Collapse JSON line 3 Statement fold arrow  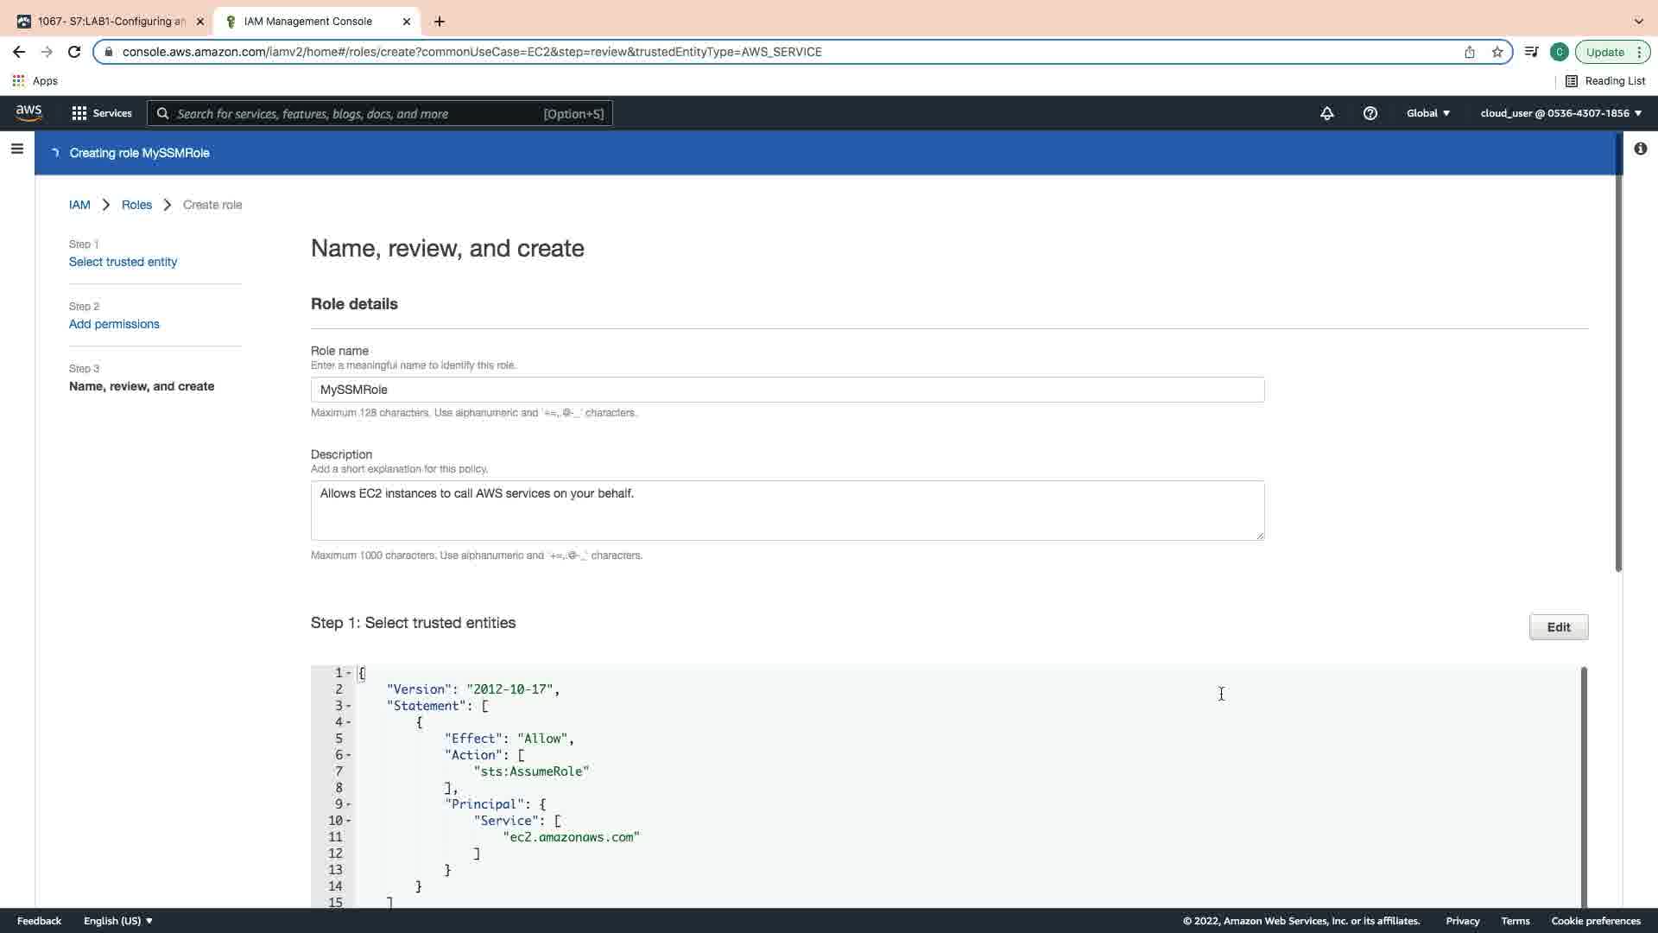349,706
